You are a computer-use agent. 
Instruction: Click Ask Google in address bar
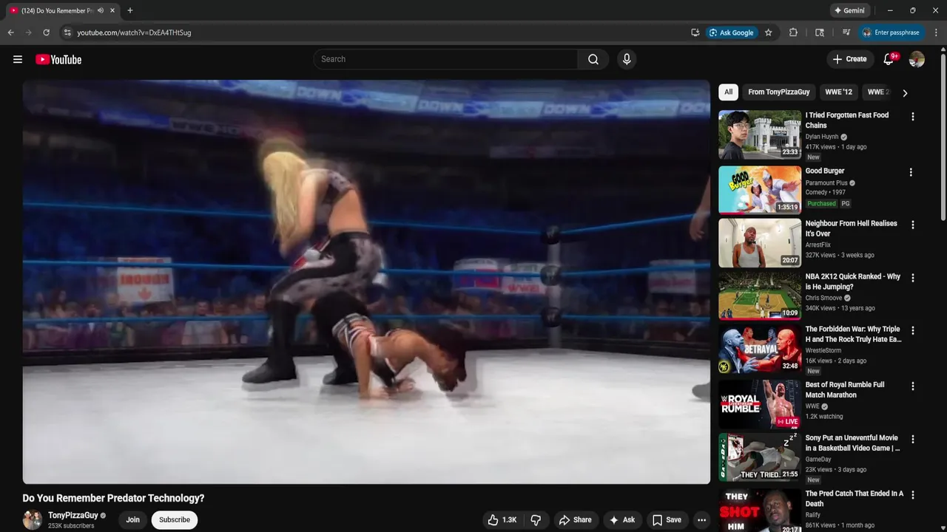coord(731,33)
